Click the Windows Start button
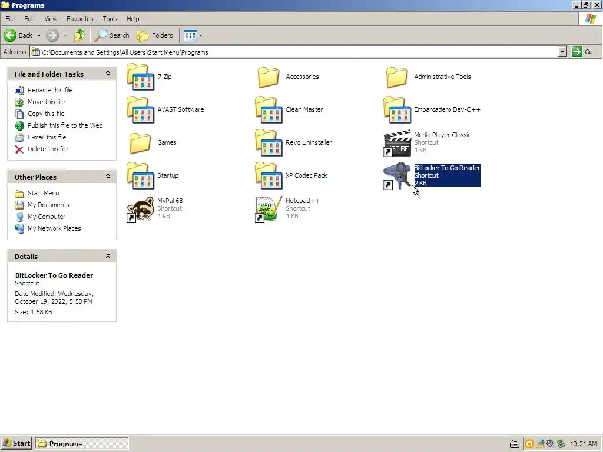603x452 pixels. click(16, 443)
